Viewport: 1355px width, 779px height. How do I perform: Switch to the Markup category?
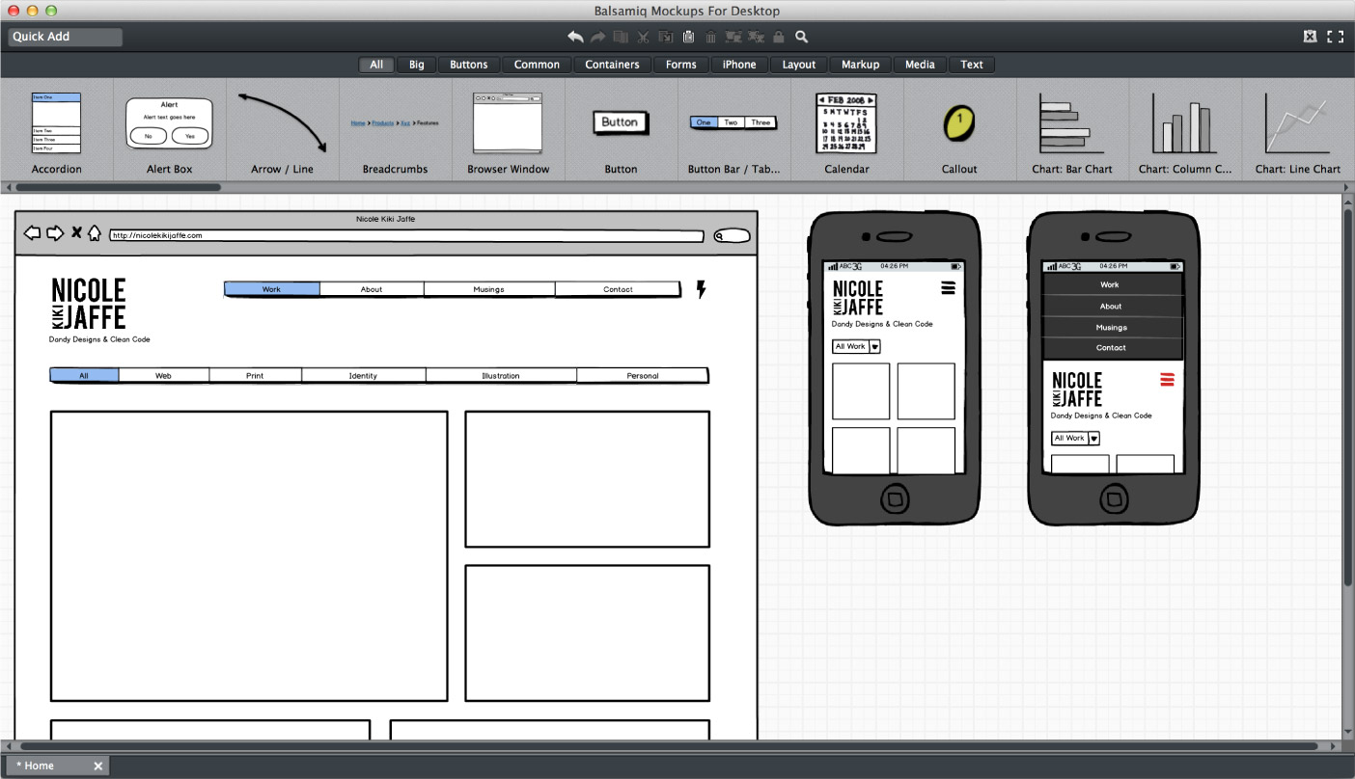860,65
